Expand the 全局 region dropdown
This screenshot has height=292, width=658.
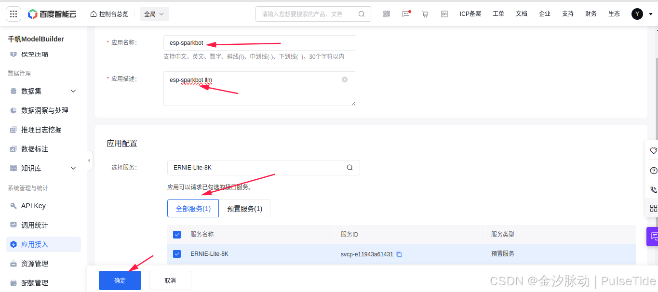[x=155, y=14]
